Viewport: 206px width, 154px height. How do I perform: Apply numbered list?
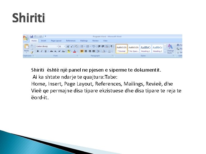click(88, 46)
